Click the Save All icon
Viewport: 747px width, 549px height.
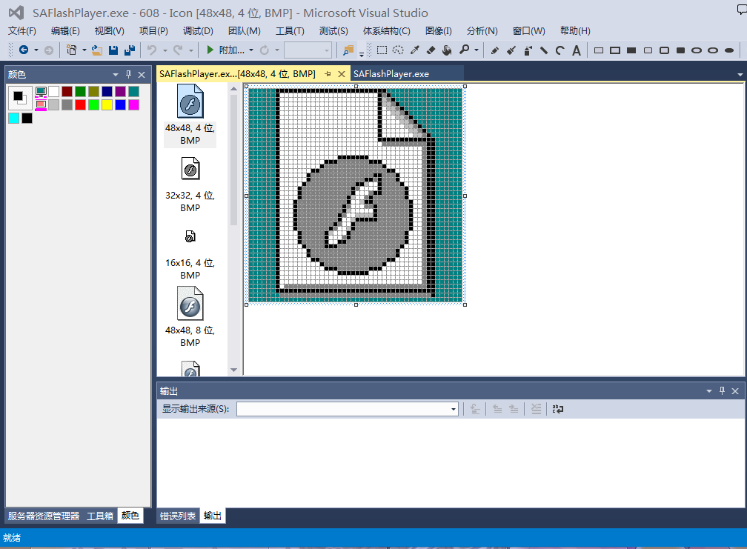coord(130,50)
